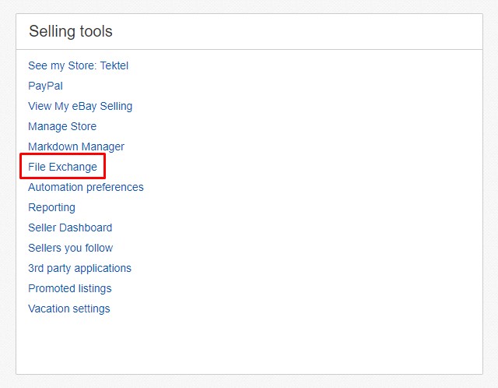Select the Manage Store link
Image resolution: width=498 pixels, height=388 pixels.
[62, 126]
